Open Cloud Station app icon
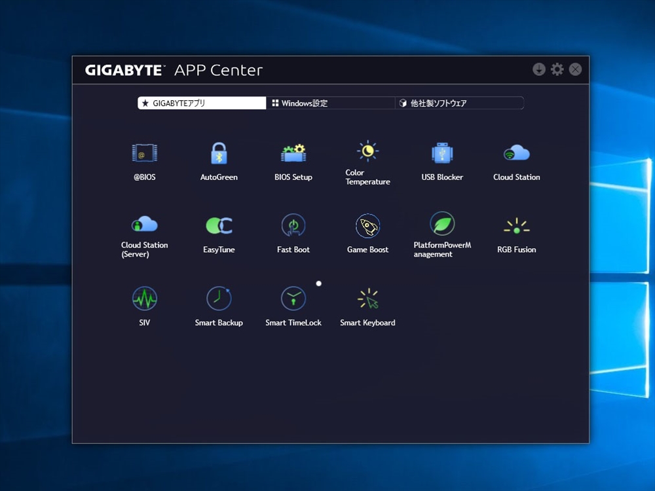 [516, 153]
